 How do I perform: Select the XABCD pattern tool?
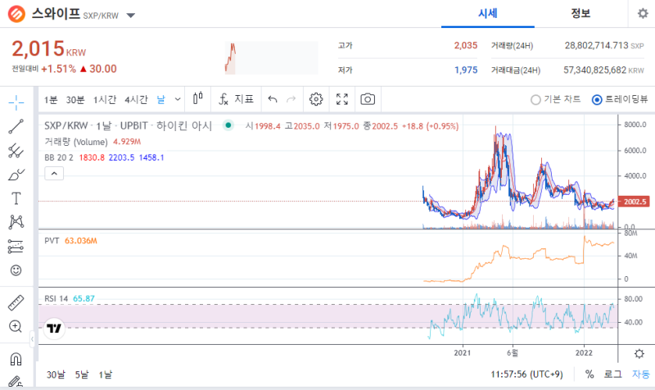tap(16, 222)
